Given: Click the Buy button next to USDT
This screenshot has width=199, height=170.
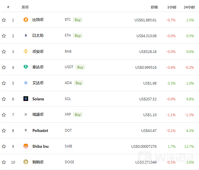Looking at the screenshot, I should click(80, 67).
